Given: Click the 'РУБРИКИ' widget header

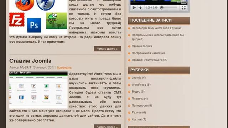Looking at the screenshot, I should coord(159,70).
